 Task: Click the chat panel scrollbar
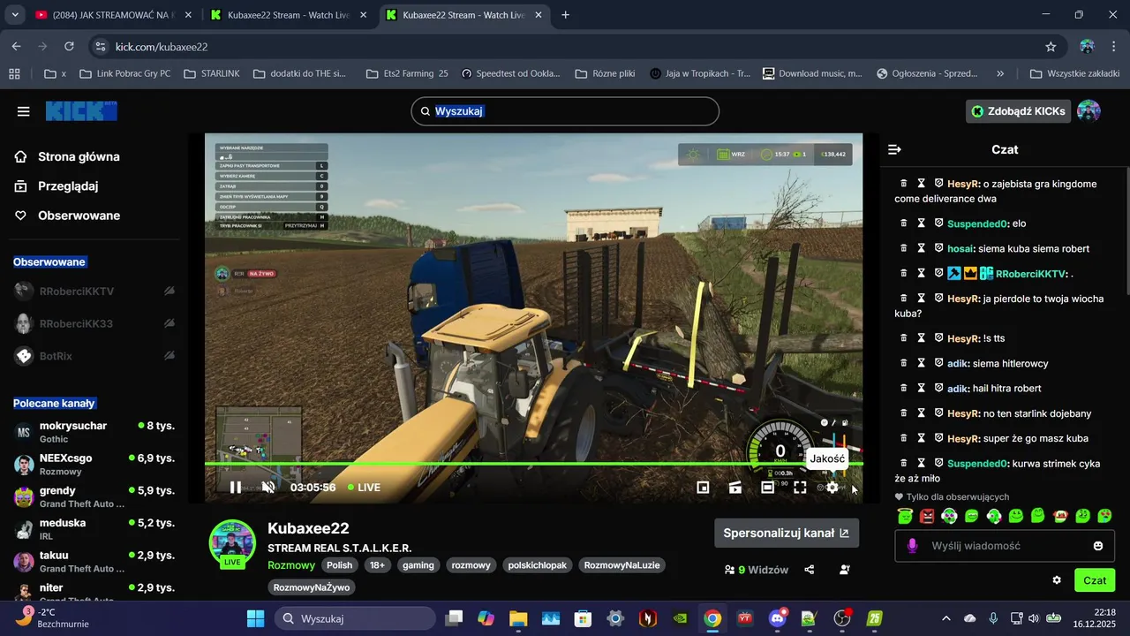point(1126,231)
